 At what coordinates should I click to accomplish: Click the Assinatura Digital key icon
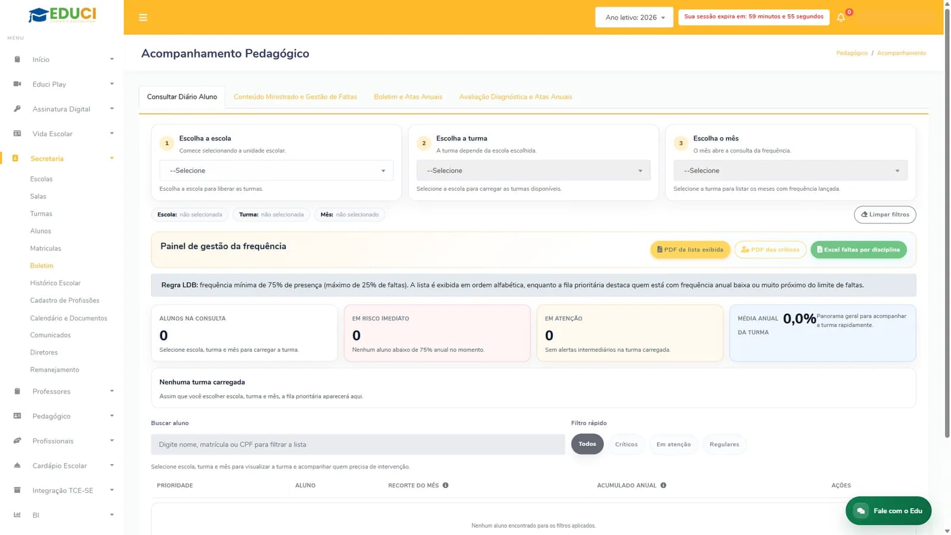point(17,109)
